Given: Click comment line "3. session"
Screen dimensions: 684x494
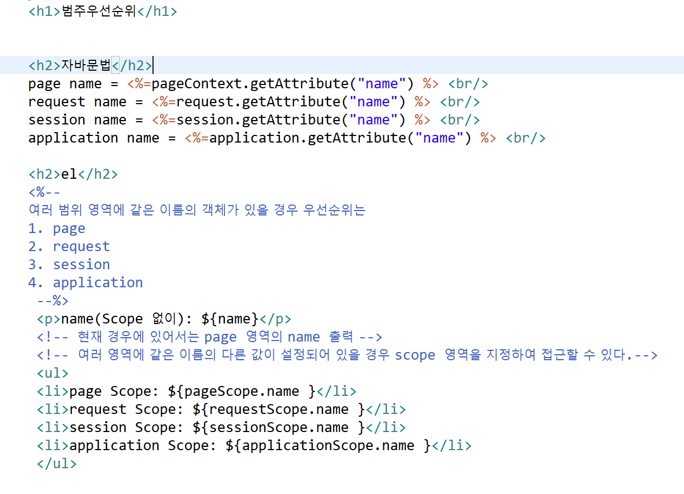Looking at the screenshot, I should pyautogui.click(x=69, y=264).
